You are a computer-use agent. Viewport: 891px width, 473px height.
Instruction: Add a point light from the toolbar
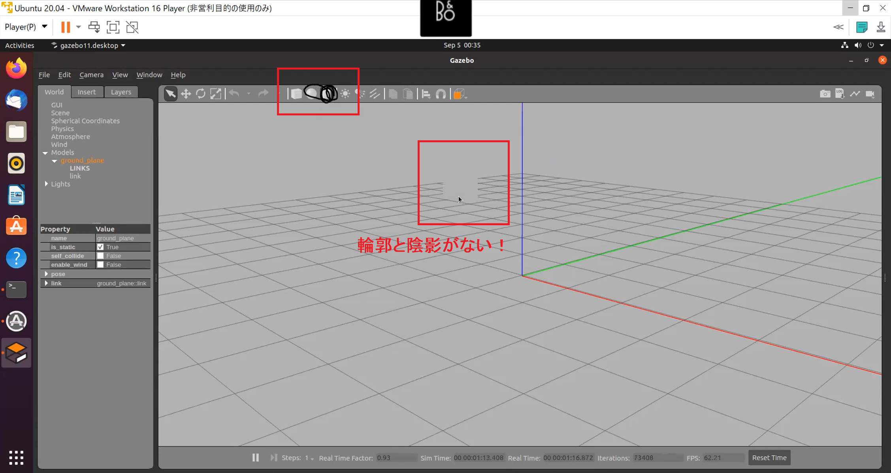tap(345, 94)
